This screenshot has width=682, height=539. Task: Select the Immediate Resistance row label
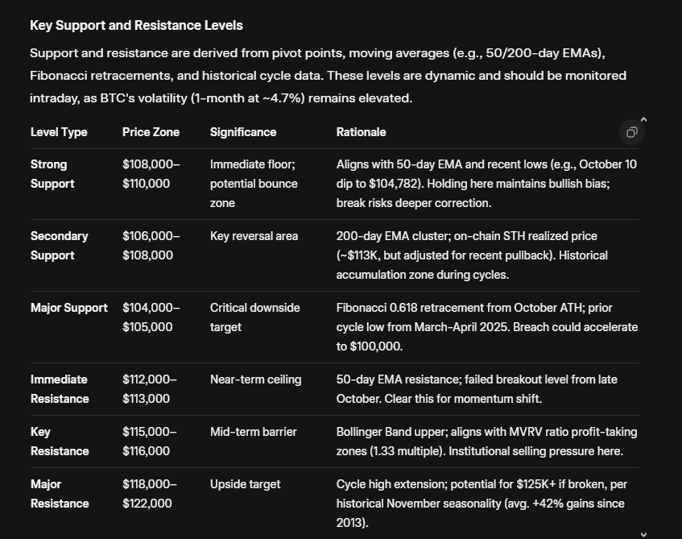coord(59,389)
